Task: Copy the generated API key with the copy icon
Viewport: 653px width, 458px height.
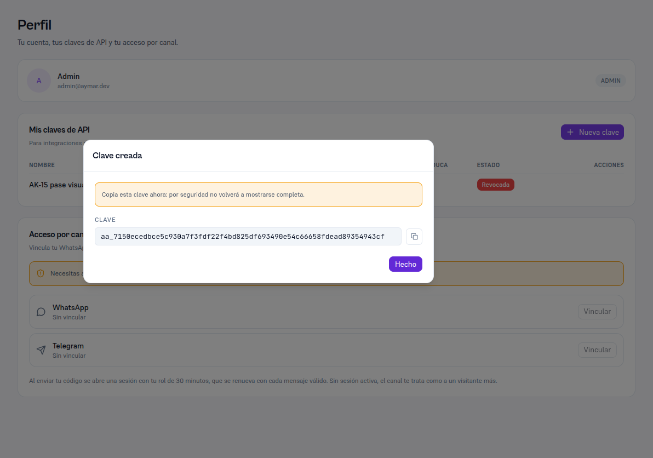Action: 414,237
